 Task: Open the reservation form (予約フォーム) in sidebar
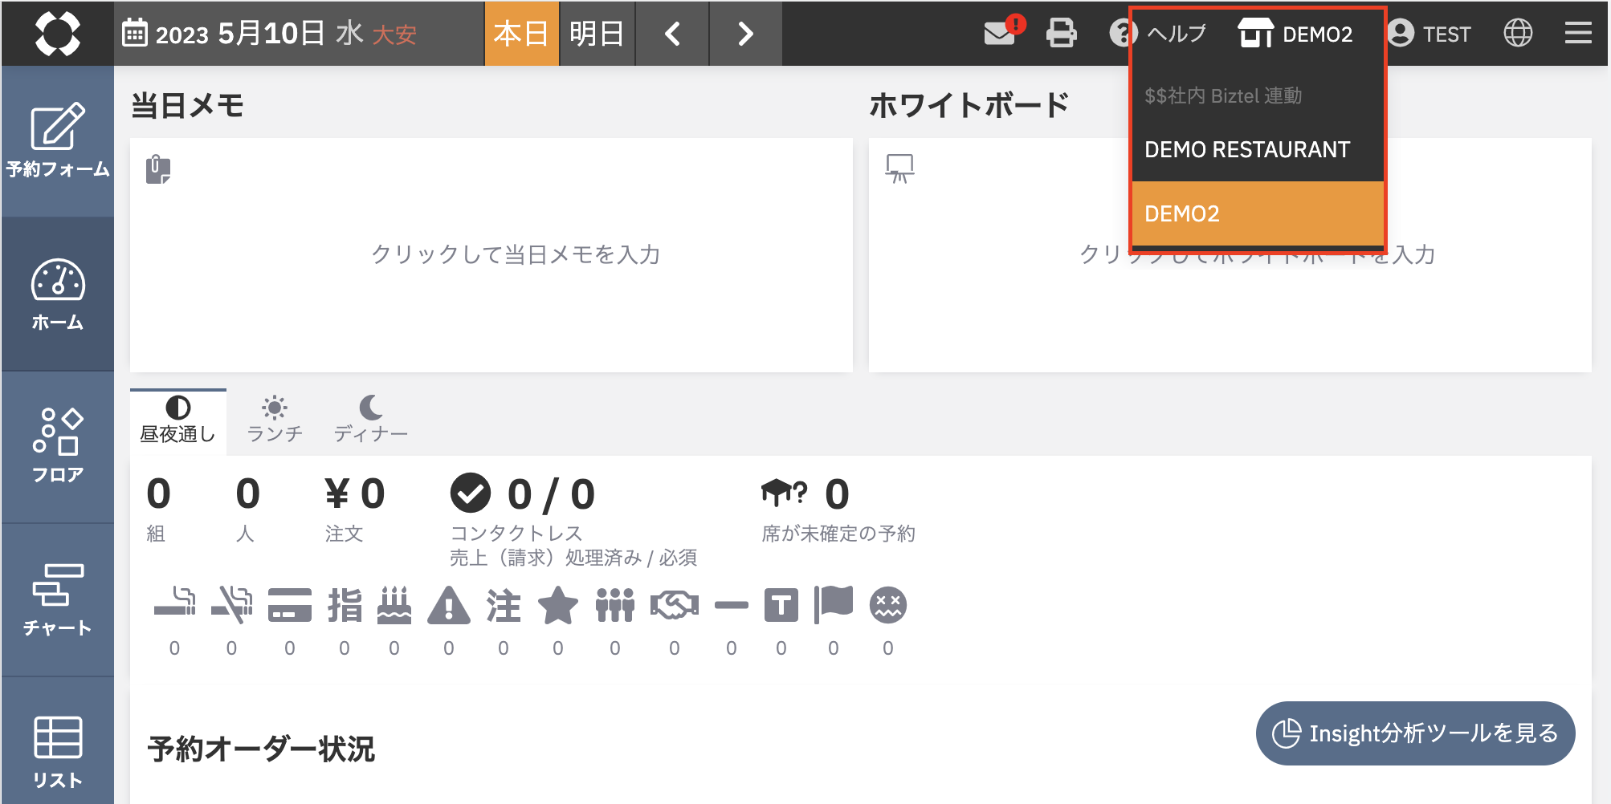point(57,140)
